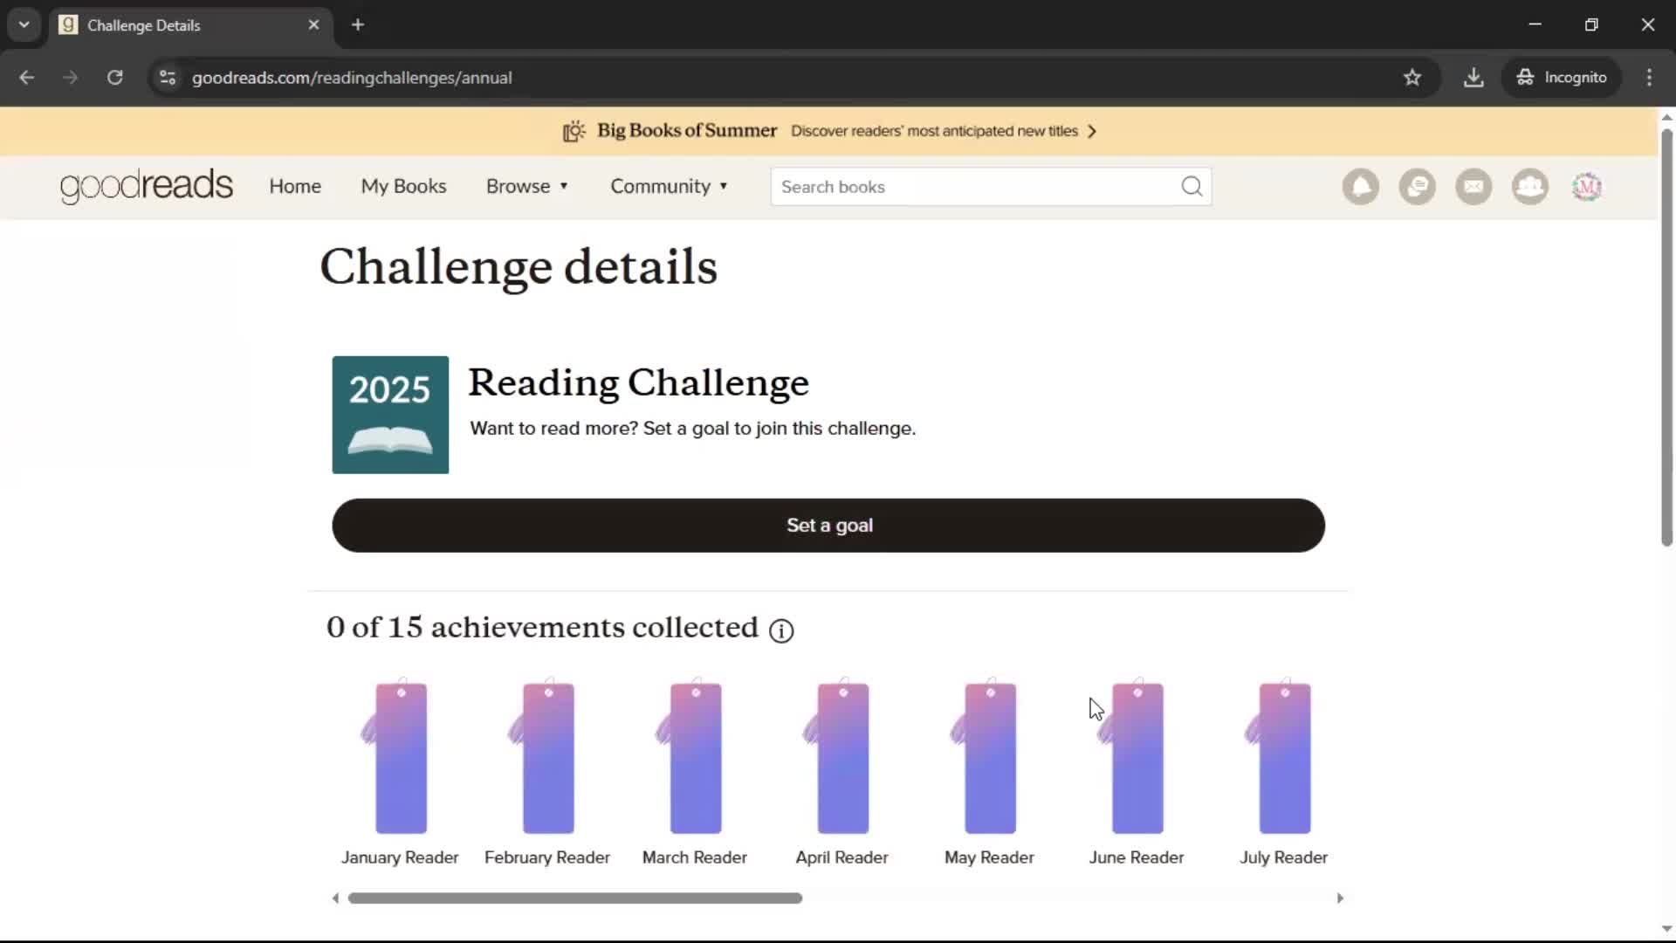Select the March Reader bookmark

(x=694, y=756)
